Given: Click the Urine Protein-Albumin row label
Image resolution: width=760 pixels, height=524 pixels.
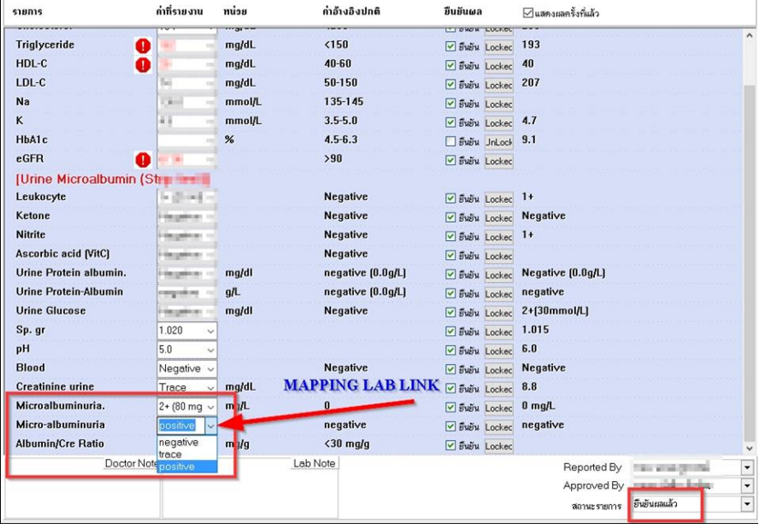Looking at the screenshot, I should 69,291.
